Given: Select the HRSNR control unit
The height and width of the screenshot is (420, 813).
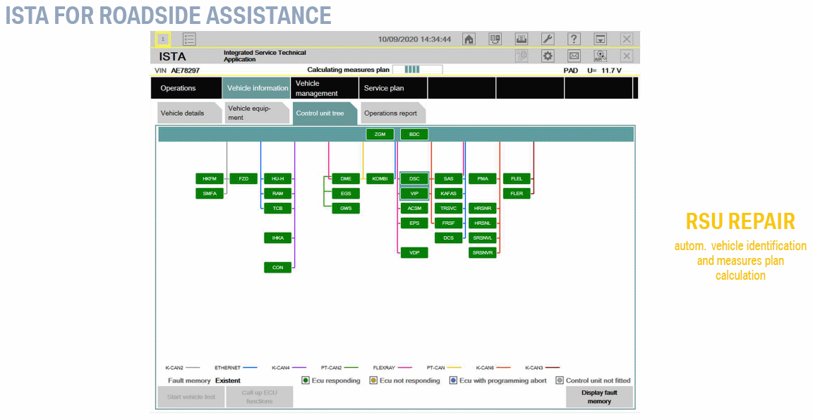Looking at the screenshot, I should click(483, 208).
